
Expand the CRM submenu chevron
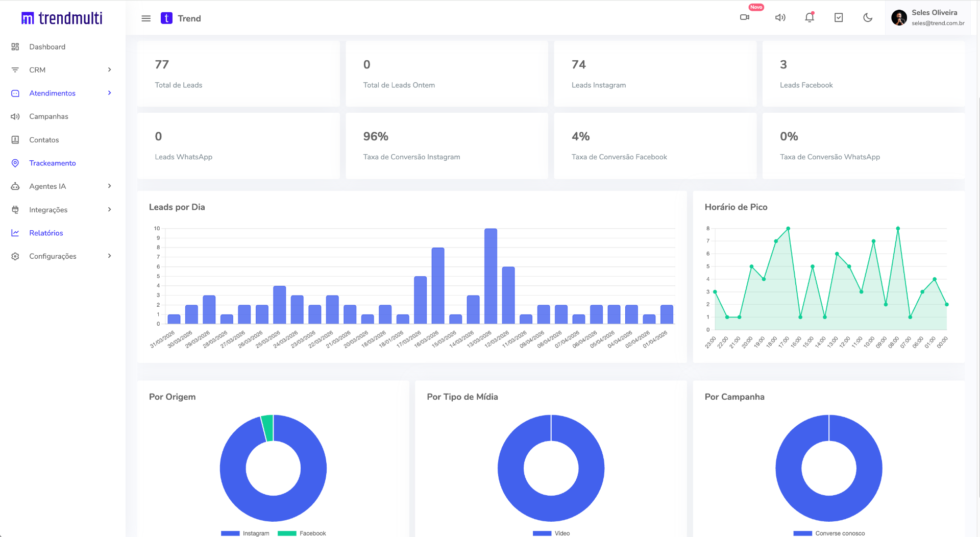coord(109,70)
